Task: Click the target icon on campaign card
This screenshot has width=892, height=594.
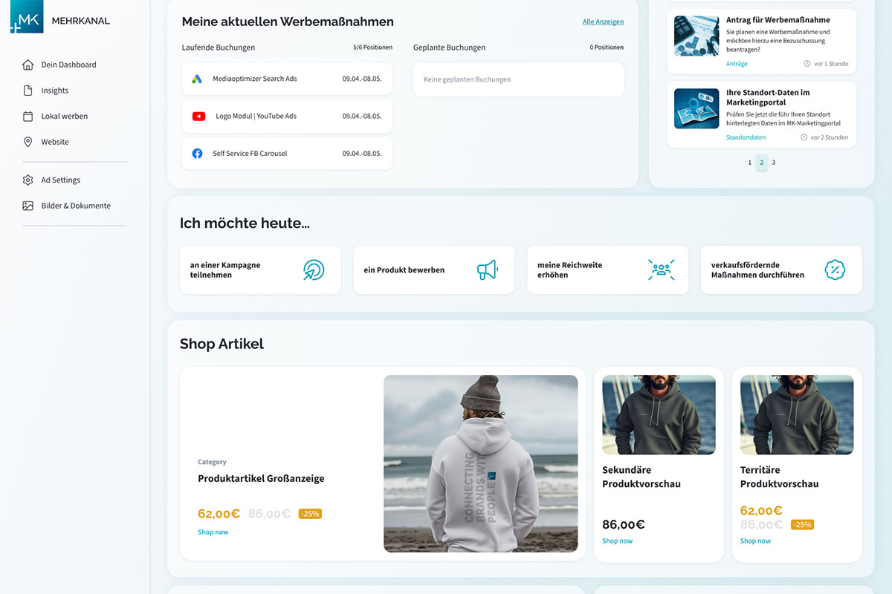Action: tap(314, 270)
